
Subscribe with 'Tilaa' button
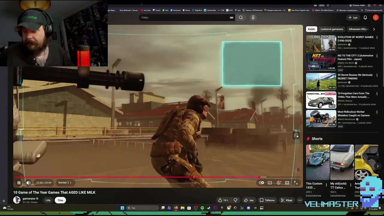[60, 200]
